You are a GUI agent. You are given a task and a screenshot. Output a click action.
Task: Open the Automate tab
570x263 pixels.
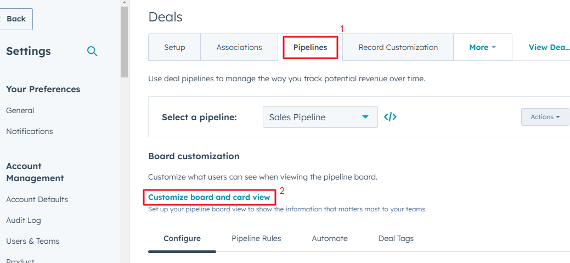(x=330, y=238)
